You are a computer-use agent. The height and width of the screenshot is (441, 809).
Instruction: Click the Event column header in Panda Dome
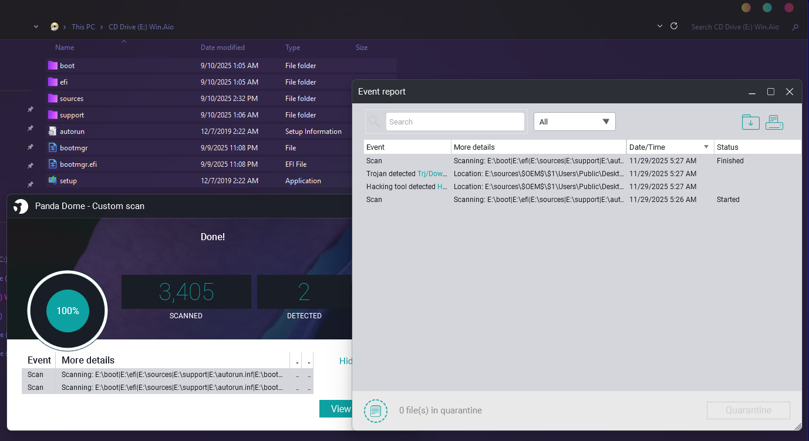pos(39,360)
